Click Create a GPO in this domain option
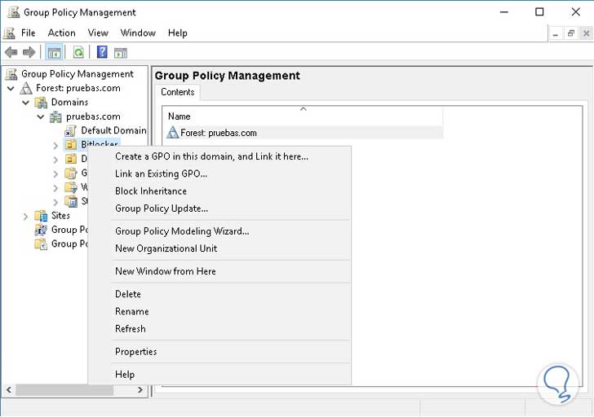The height and width of the screenshot is (417, 594). pos(211,156)
